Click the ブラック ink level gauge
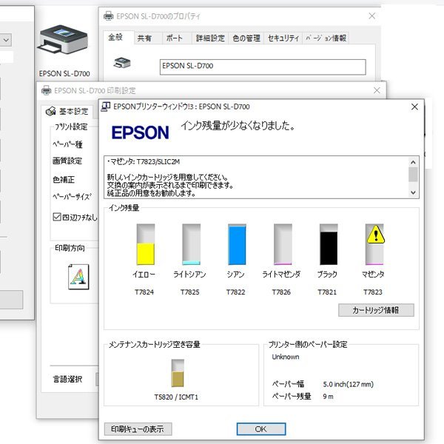This screenshot has width=444, height=444. (x=329, y=244)
